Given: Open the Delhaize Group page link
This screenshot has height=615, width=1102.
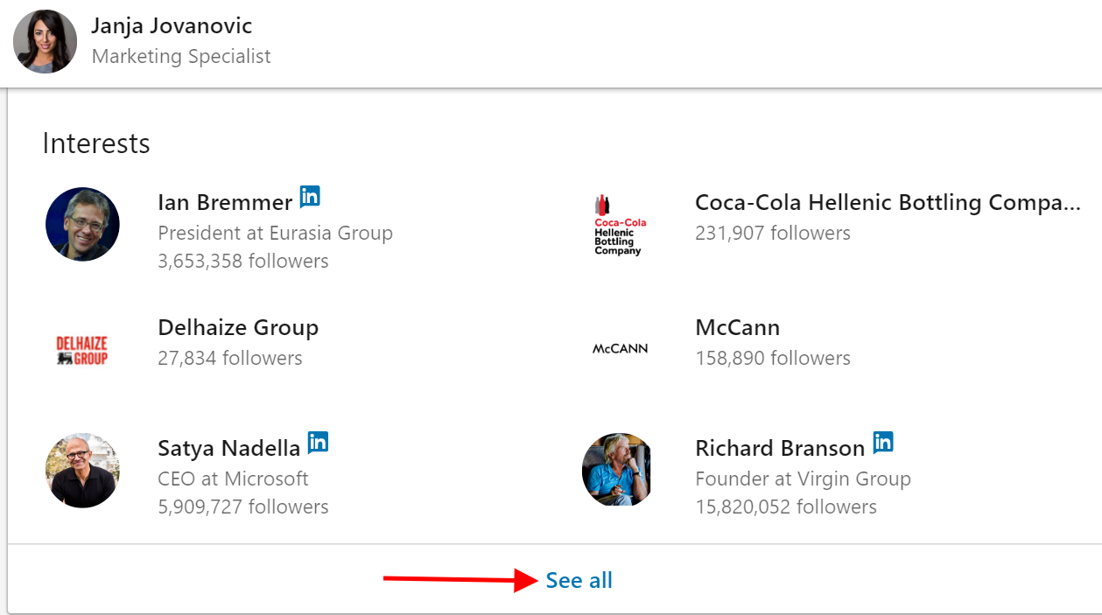Looking at the screenshot, I should click(x=238, y=327).
